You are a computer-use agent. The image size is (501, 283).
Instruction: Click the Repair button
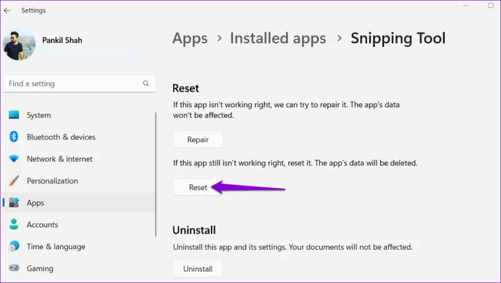(x=198, y=139)
